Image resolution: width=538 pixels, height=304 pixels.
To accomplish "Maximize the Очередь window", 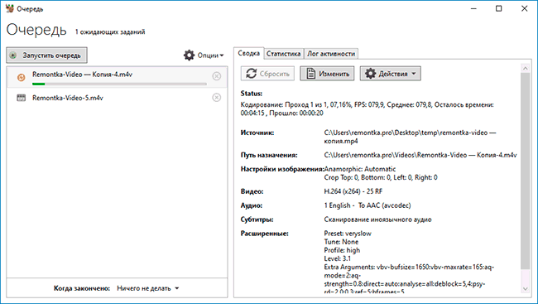I will tap(498, 8).
